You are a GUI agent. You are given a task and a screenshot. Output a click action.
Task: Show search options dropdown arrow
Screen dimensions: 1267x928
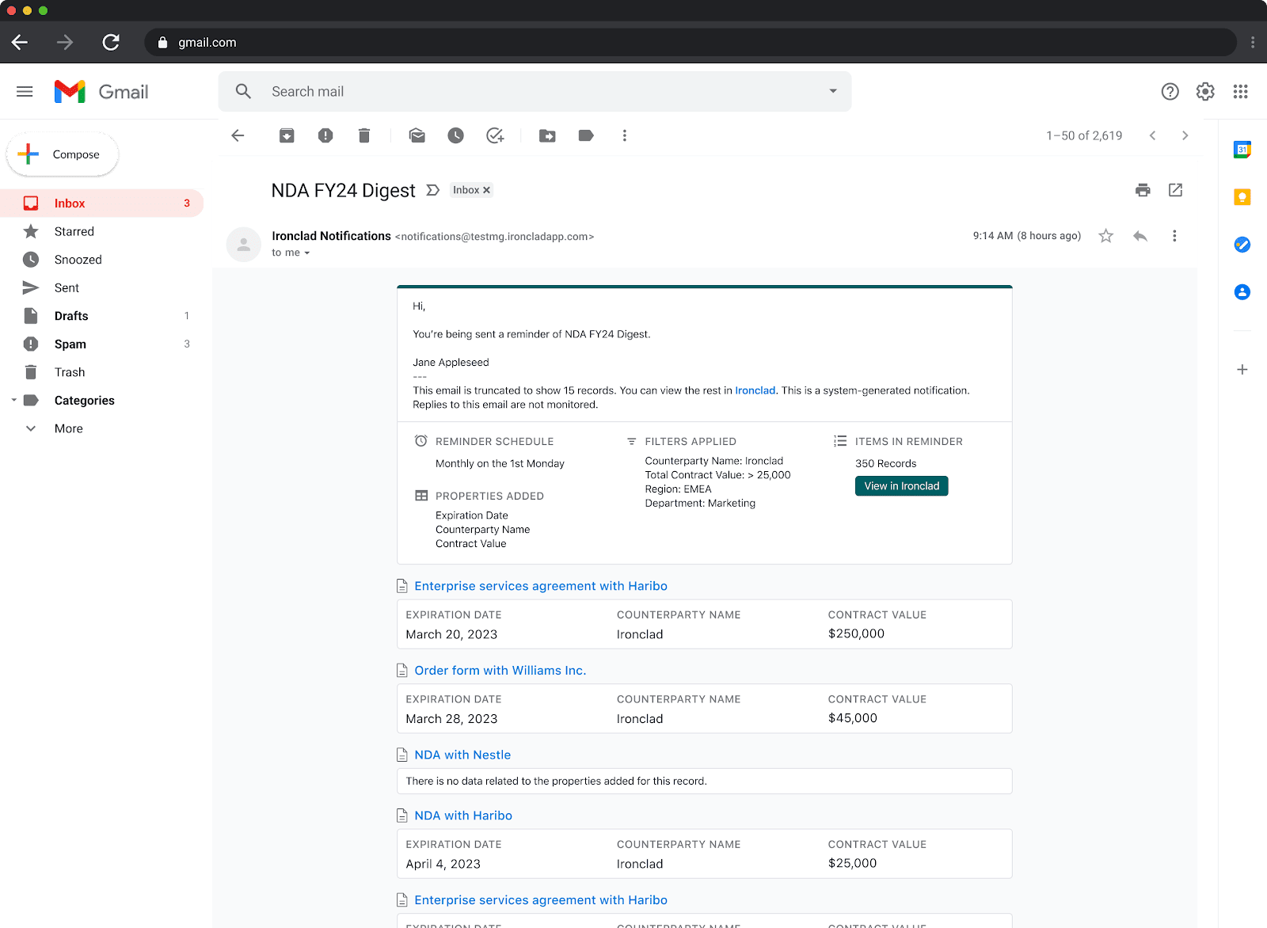833,91
